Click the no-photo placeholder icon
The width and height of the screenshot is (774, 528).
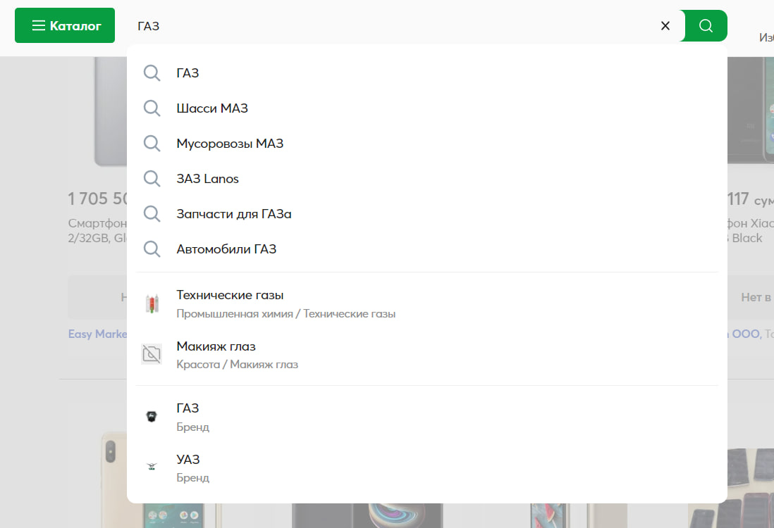point(152,354)
